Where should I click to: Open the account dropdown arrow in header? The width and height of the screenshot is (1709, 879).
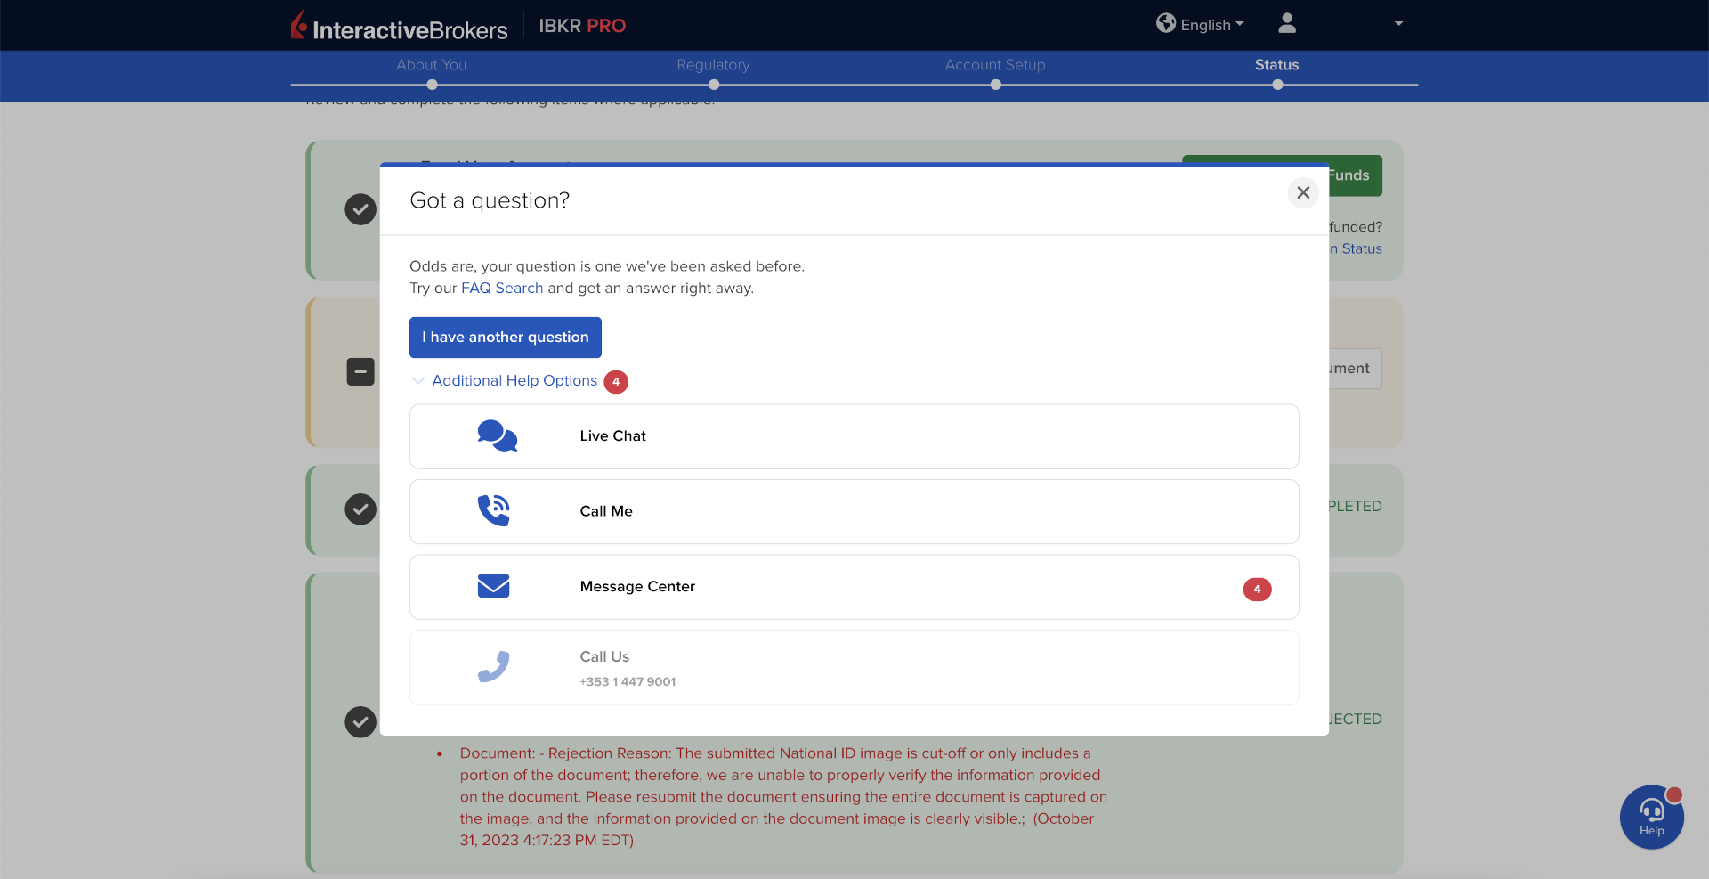[x=1398, y=24]
